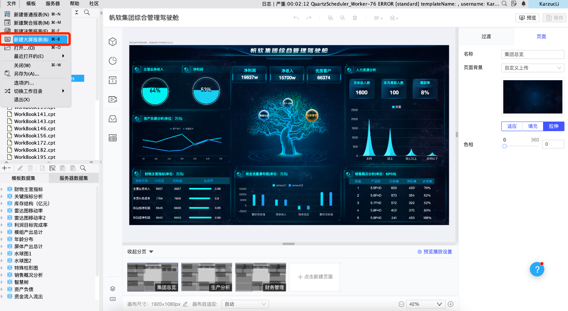Click the redo arrow in toolbar
This screenshot has width=568, height=311.
coord(309,18)
